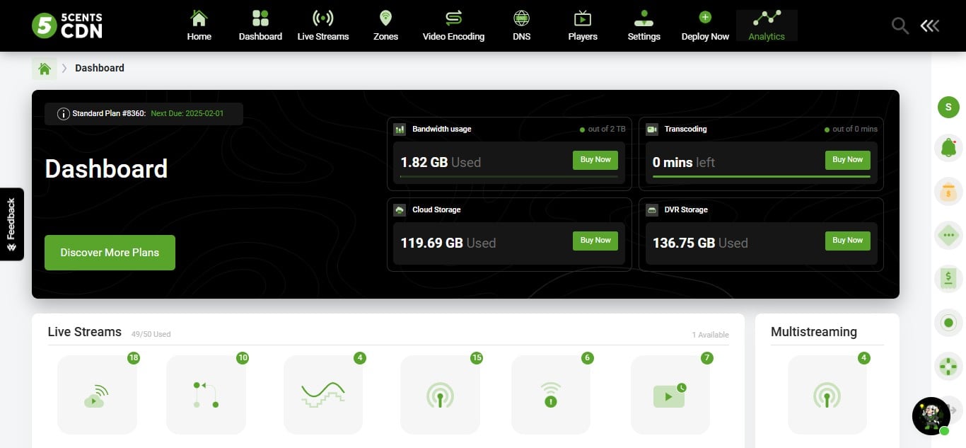Click the search magnifier icon
Viewport: 966px width, 448px height.
[900, 26]
